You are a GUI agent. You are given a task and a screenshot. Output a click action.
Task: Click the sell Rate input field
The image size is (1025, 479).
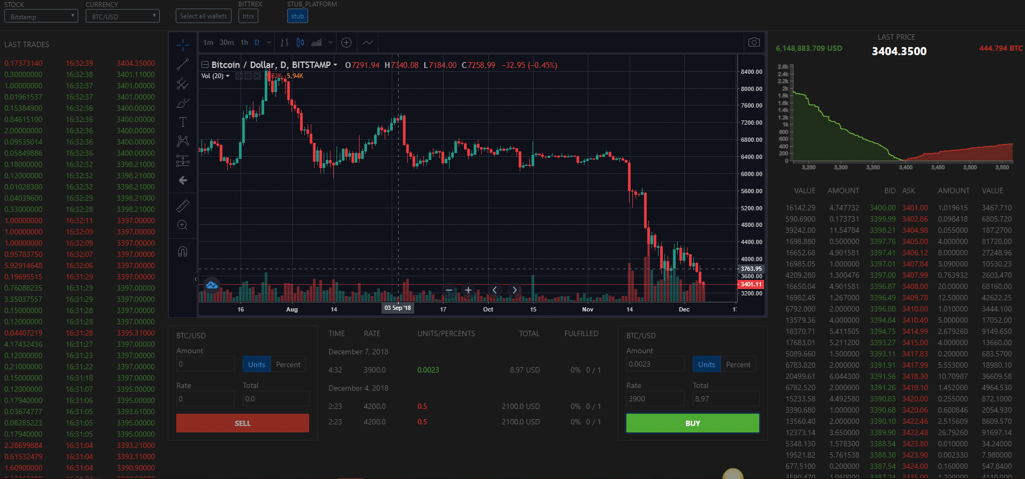coord(205,399)
